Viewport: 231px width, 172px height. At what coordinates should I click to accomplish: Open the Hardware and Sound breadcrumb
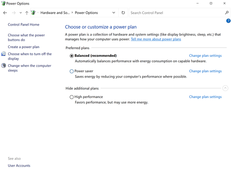pos(55,13)
